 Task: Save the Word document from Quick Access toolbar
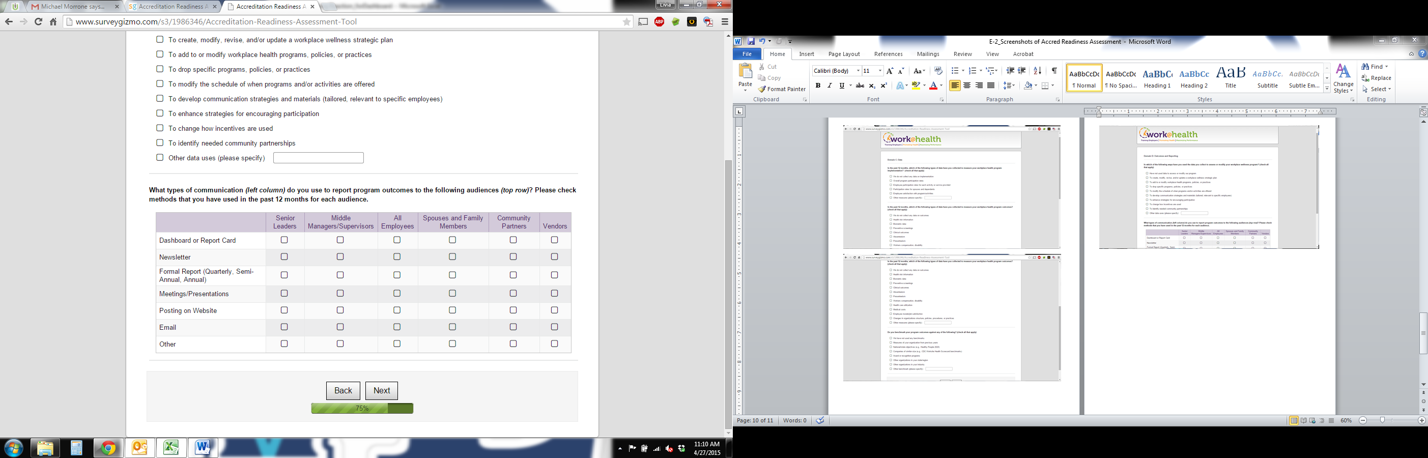tap(751, 42)
